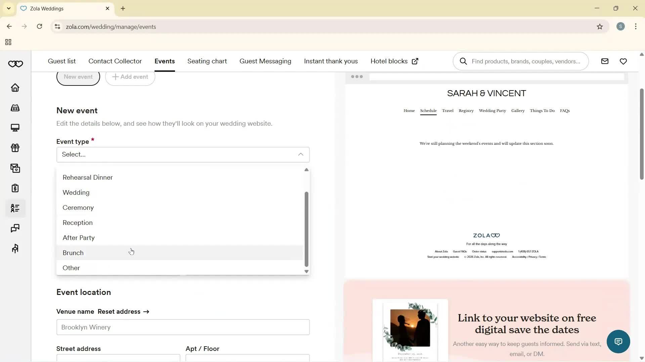
Task: Open the invites envelope icon in sidebar
Action: 15,168
